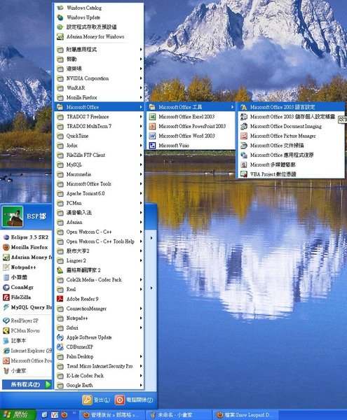Click the 所有程式 All Programs button
This screenshot has width=347, height=420.
click(26, 384)
